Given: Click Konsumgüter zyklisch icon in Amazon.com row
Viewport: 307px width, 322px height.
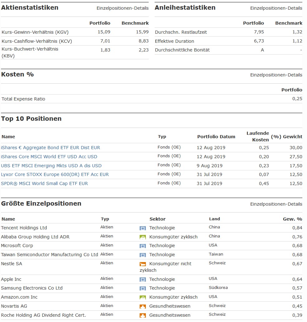Looking at the screenshot, I should 143,297.
